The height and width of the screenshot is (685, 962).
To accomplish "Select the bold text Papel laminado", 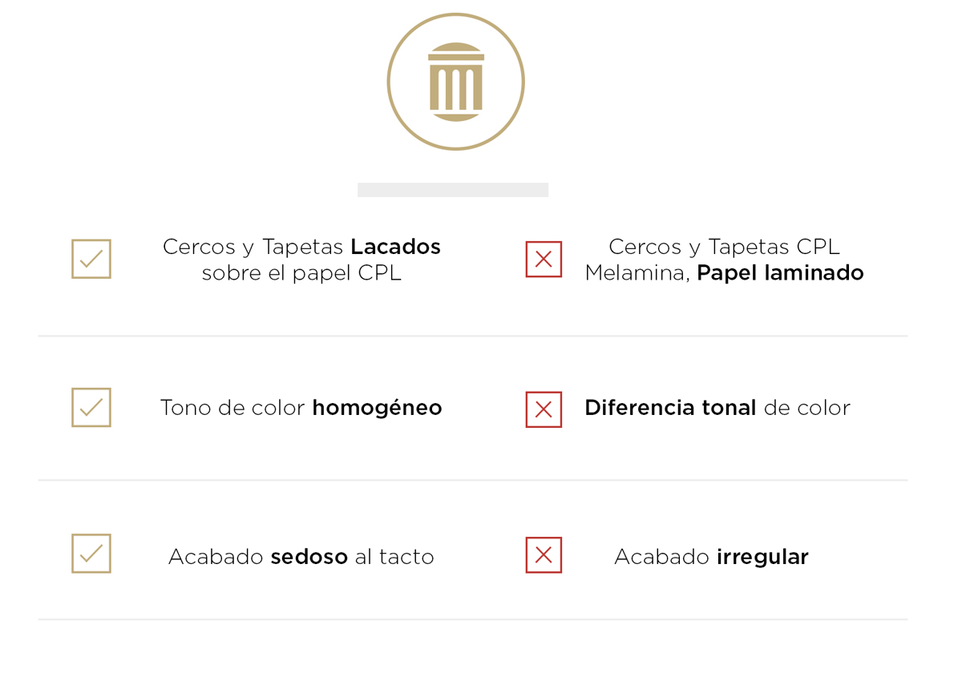I will [780, 273].
